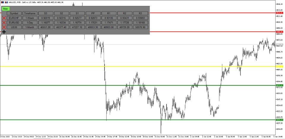The image size is (285, 139).
Task: Remove the US30 row with red X
Action: tap(4, 27)
